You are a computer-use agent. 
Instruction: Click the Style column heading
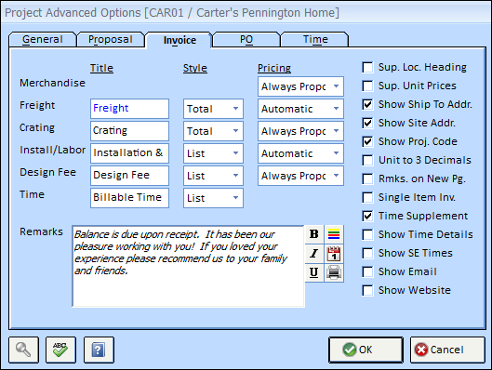point(195,68)
